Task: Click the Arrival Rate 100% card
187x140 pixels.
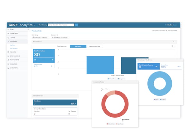Action: pos(171,66)
